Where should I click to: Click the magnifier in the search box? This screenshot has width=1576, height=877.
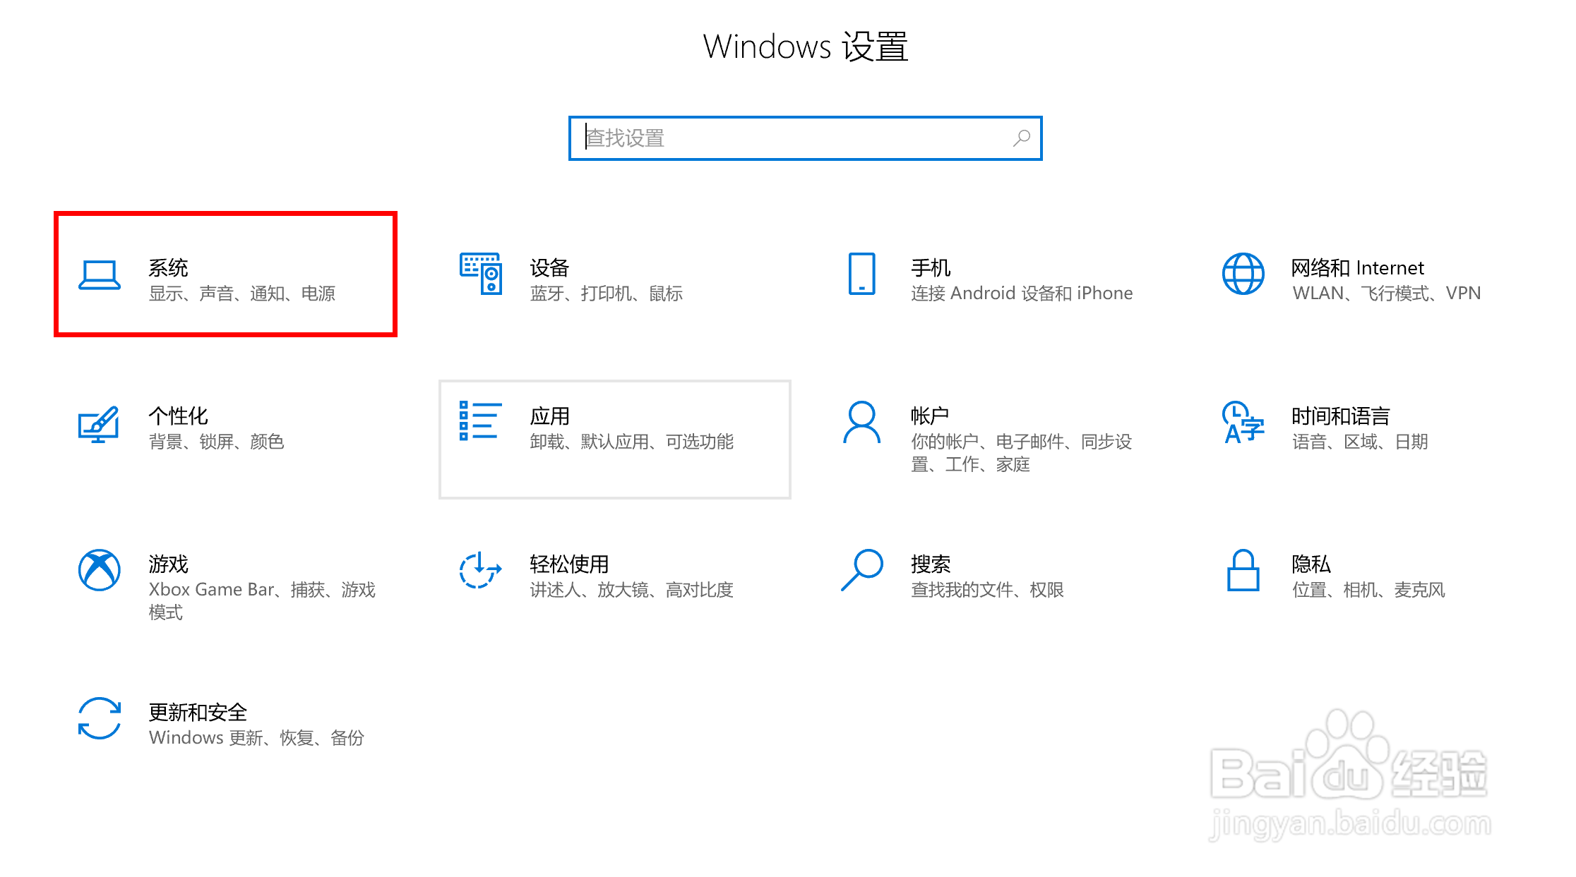pos(1022,138)
